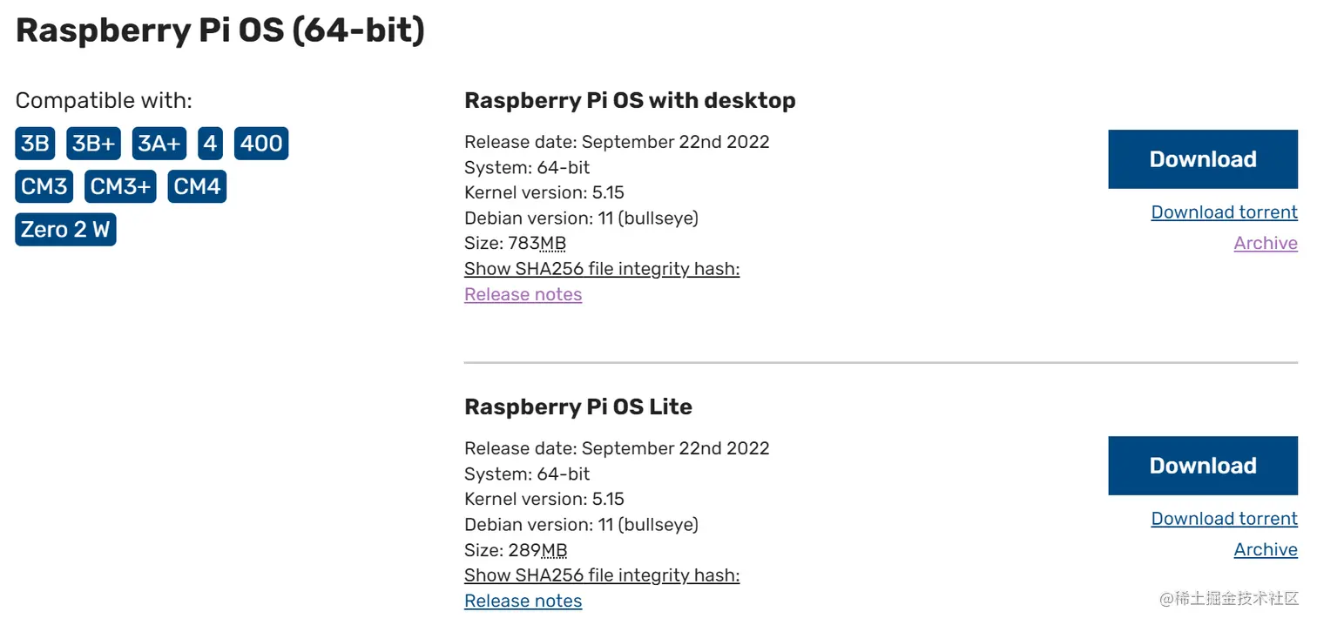
Task: Click the 3A+ compatibility badge
Action: click(159, 143)
